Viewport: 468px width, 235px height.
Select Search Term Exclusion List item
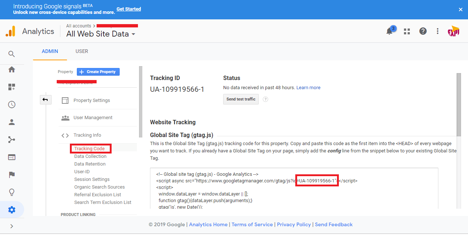(x=103, y=202)
